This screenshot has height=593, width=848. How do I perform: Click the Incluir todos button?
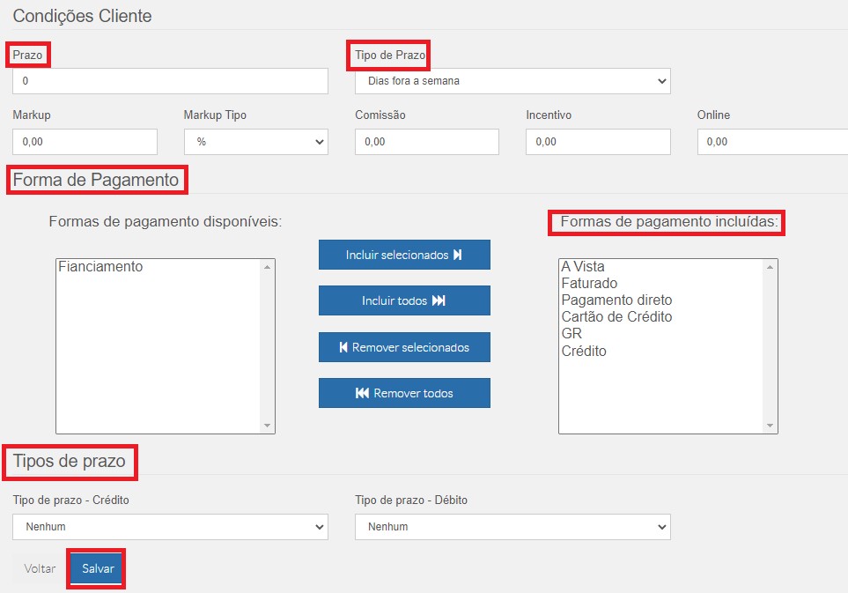[x=404, y=300]
